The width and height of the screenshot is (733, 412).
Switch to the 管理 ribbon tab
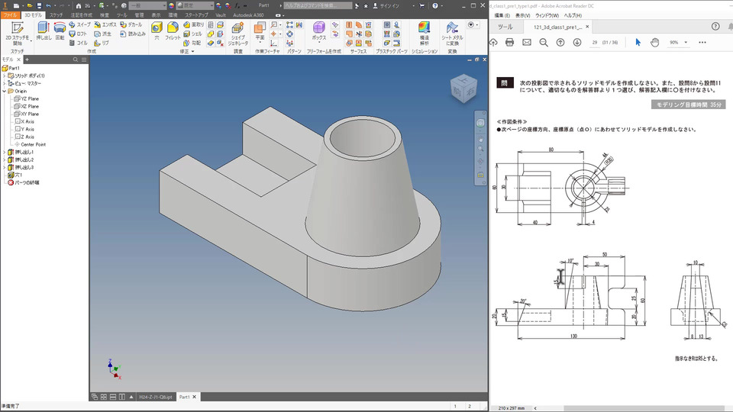pyautogui.click(x=139, y=15)
